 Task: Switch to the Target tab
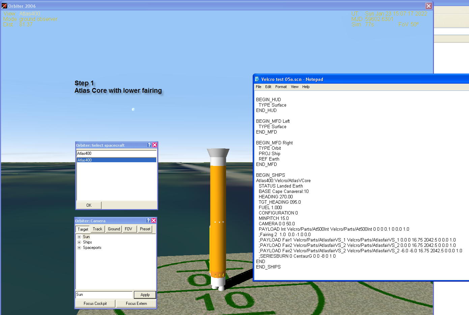click(x=83, y=229)
